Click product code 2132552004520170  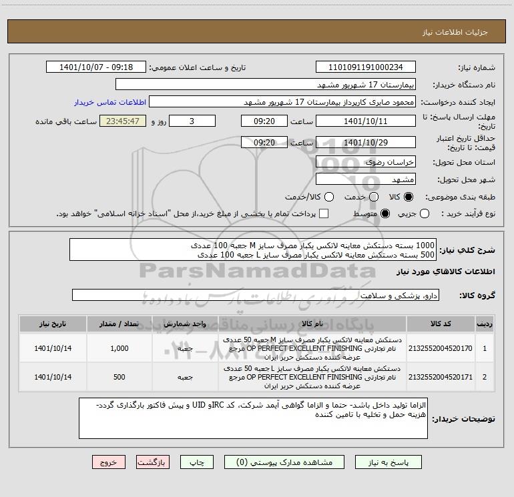click(x=441, y=348)
